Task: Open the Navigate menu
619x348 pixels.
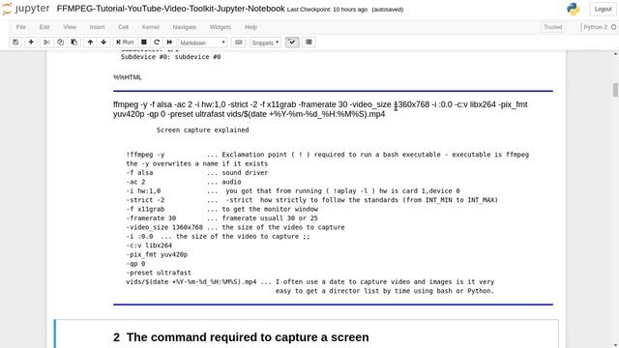Action: (185, 27)
